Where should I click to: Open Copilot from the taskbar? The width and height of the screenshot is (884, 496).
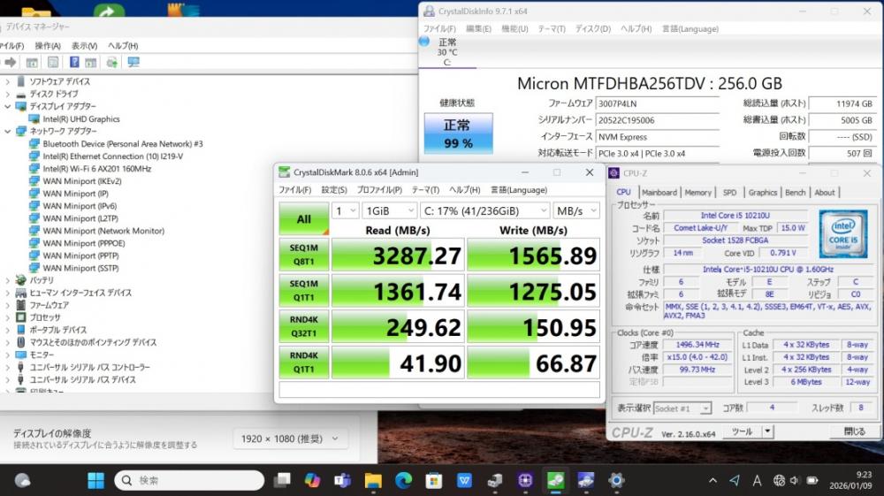311,480
